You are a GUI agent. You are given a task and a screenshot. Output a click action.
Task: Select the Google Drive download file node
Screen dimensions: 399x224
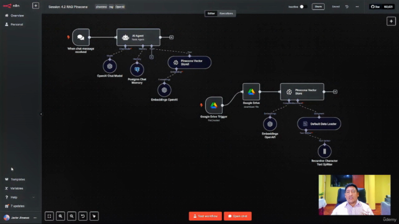(251, 91)
